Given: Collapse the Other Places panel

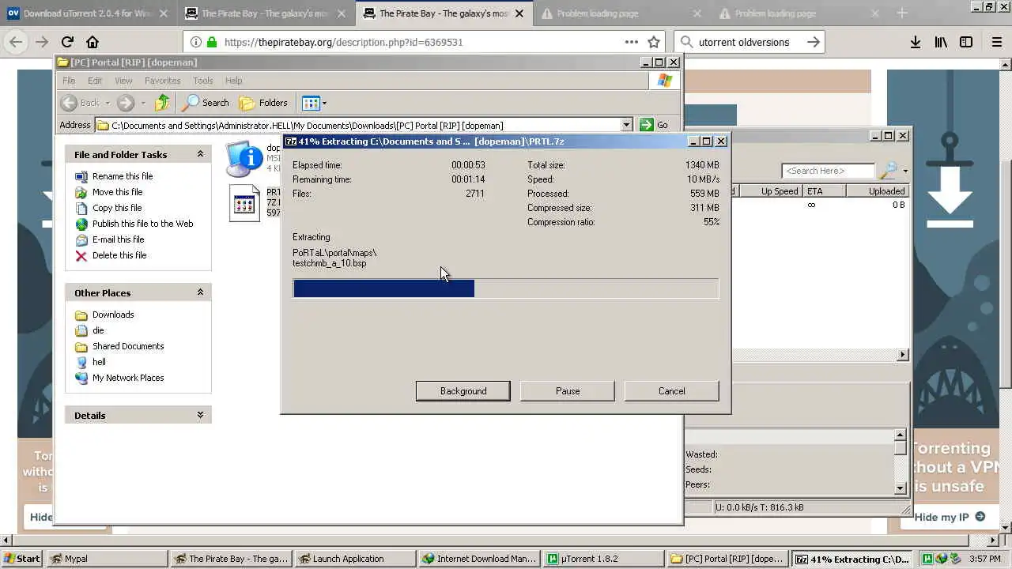Looking at the screenshot, I should pos(200,292).
